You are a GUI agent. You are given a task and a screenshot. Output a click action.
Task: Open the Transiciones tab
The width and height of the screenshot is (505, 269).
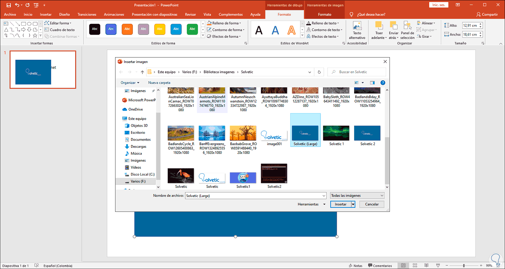pyautogui.click(x=87, y=14)
